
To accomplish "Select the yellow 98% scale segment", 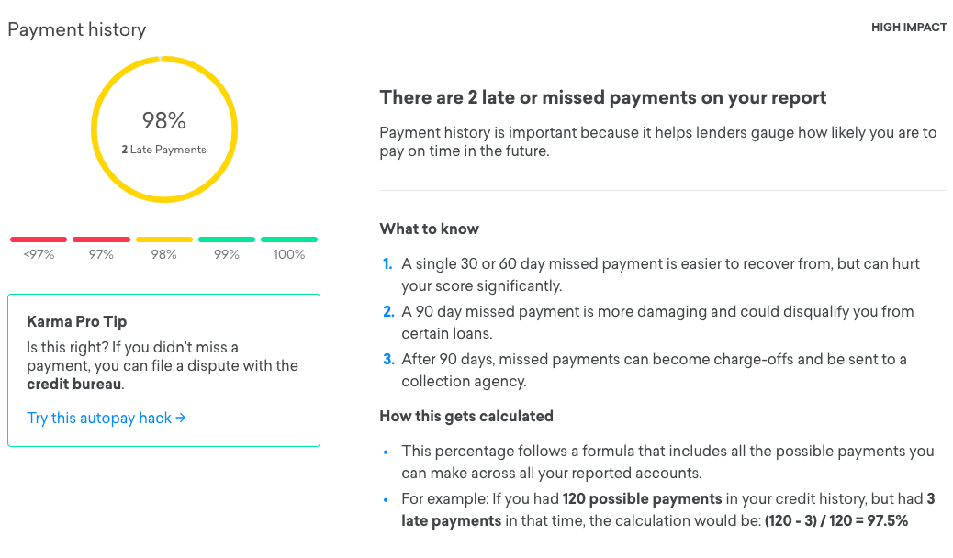I will click(163, 239).
